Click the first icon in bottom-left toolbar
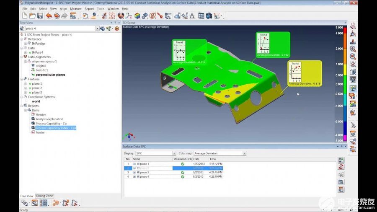Viewport: 377px width, 212px height. 25,203
